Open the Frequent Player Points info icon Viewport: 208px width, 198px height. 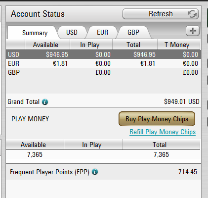95,172
